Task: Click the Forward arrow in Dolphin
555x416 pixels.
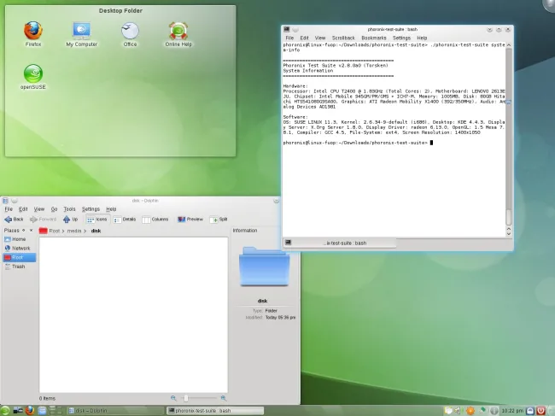Action: pos(43,220)
